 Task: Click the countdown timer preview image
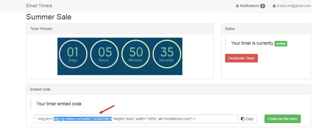pos(120,56)
